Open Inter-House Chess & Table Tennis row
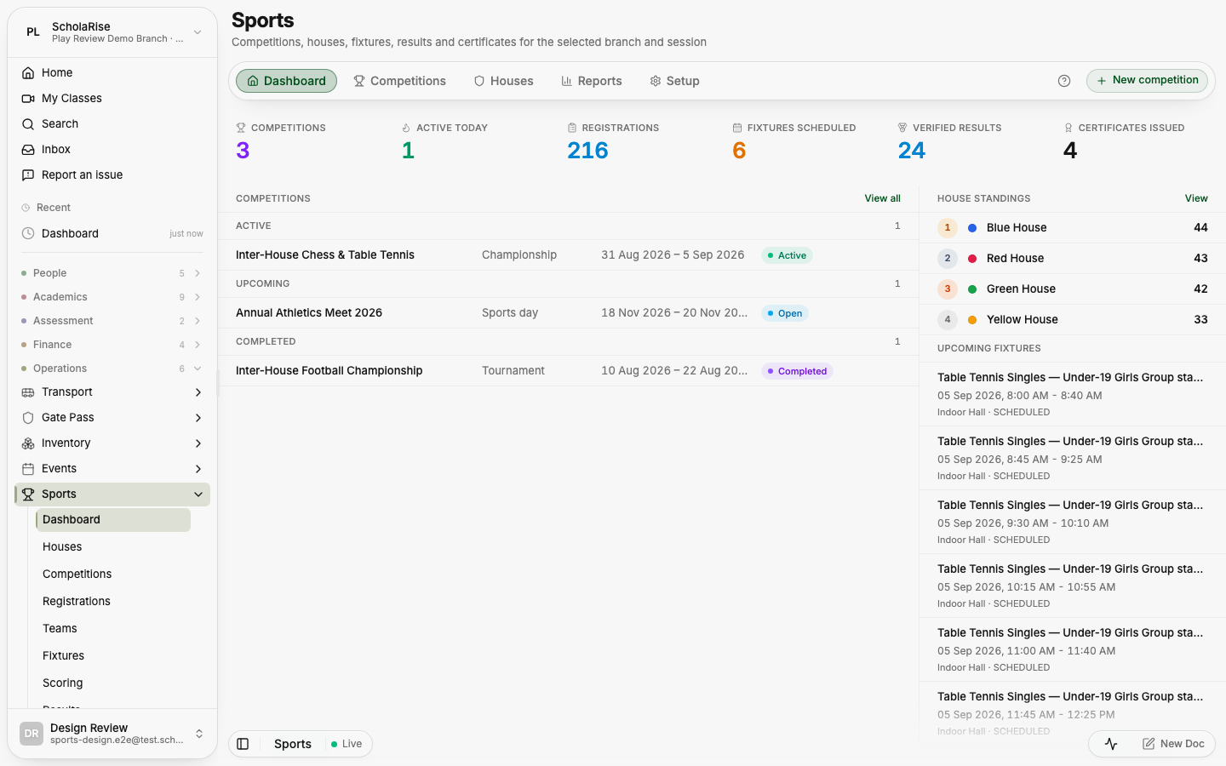The height and width of the screenshot is (766, 1226). (568, 255)
